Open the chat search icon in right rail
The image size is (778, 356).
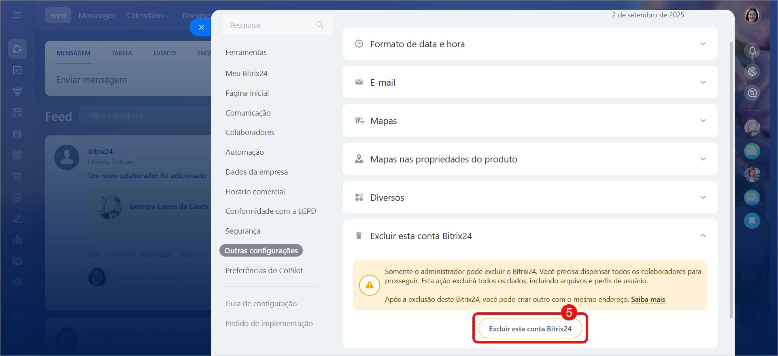(752, 93)
